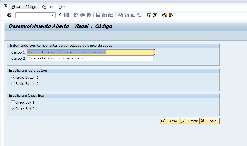This screenshot has height=146, width=247.
Task: Select Radio Button 2
Action: point(13,84)
